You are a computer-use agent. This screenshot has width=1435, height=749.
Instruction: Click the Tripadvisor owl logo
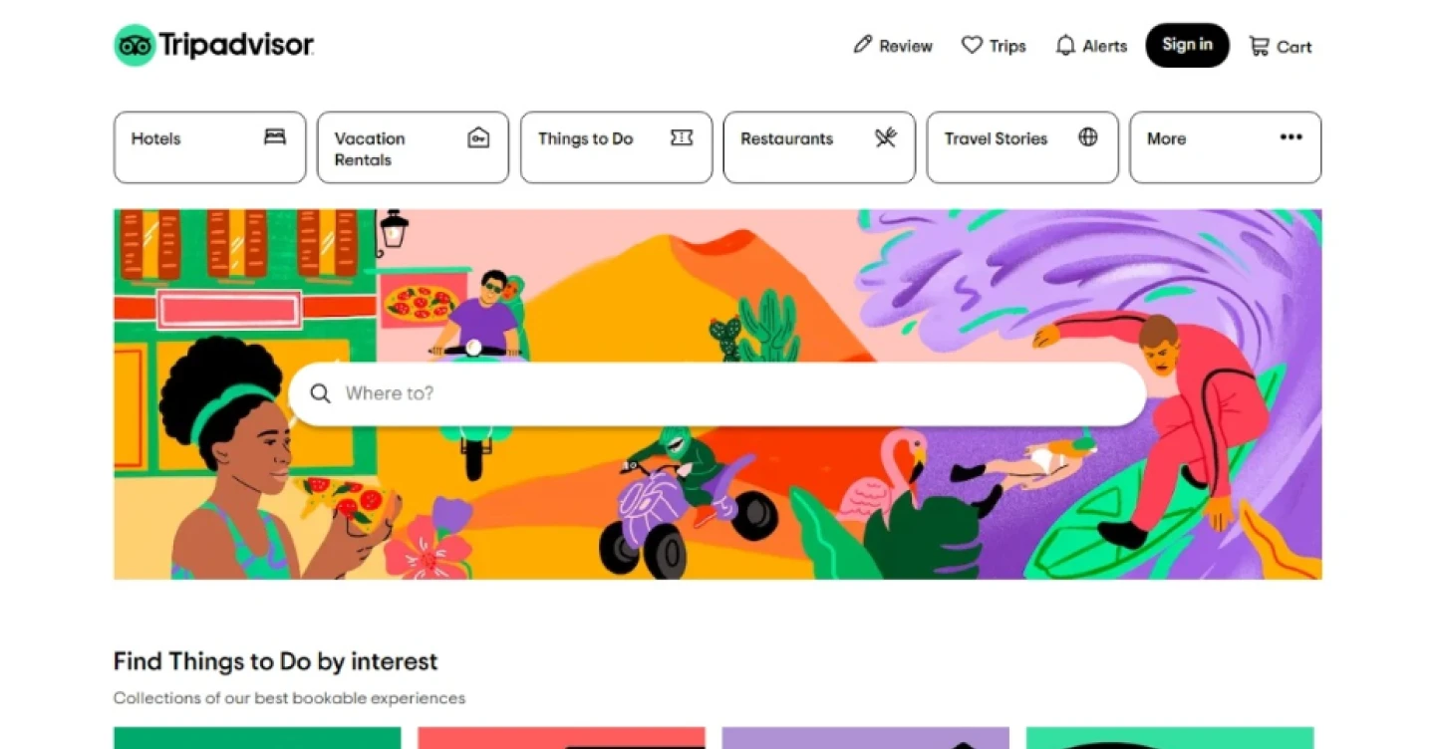click(135, 46)
